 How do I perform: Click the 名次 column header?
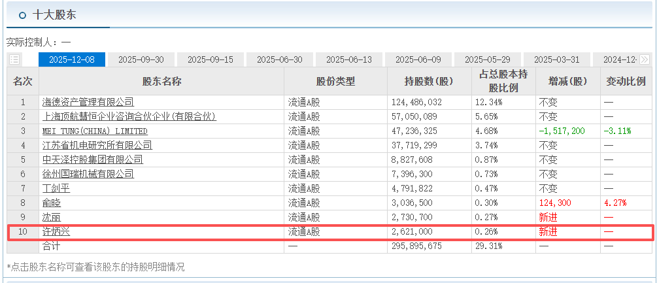[x=23, y=81]
